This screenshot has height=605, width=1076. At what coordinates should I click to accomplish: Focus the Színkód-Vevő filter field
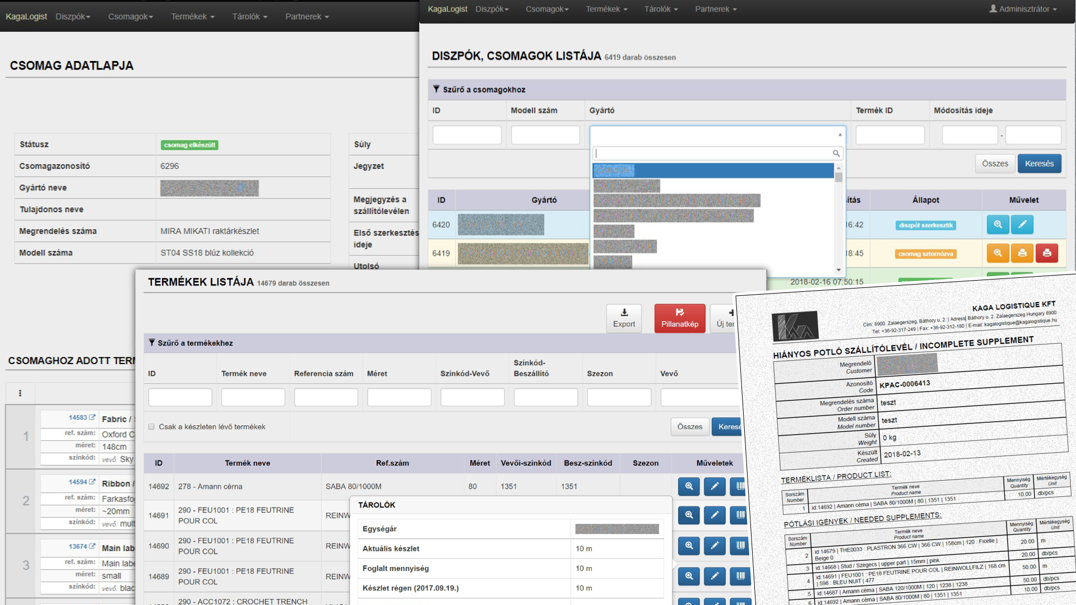pos(472,397)
